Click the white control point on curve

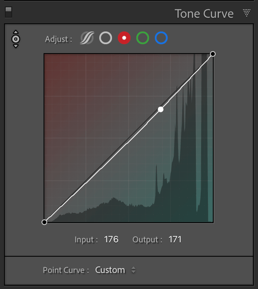161,109
